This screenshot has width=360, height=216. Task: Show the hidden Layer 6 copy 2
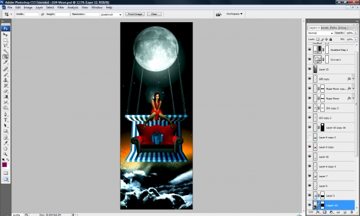click(x=310, y=137)
